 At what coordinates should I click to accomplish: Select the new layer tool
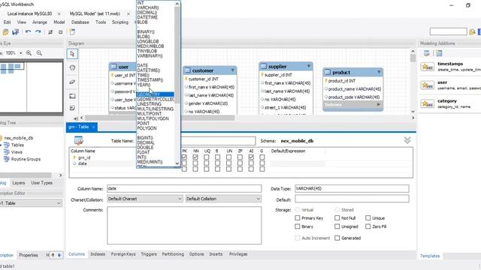point(72,96)
